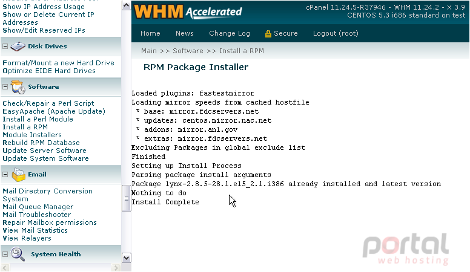The width and height of the screenshot is (470, 272).
Task: Click the sidebar vertical scrollbar thumb
Action: point(126,198)
